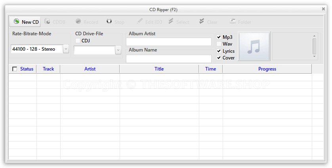Open the output Folder button
This screenshot has height=168, width=332.
pyautogui.click(x=240, y=22)
